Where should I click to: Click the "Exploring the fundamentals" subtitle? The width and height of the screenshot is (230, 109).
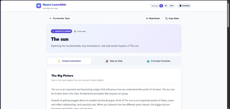point(95,46)
